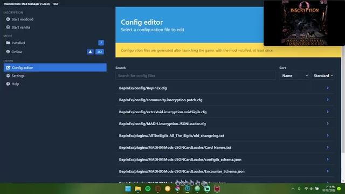Expand the configils_schema.json row chevron

tap(328, 159)
